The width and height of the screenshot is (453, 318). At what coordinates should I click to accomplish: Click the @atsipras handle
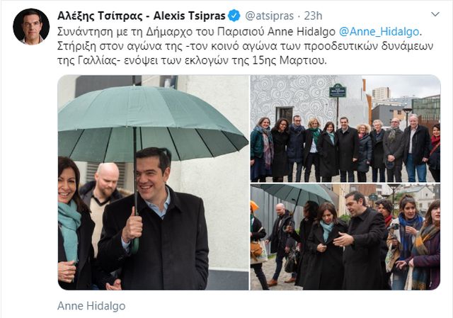[269, 16]
